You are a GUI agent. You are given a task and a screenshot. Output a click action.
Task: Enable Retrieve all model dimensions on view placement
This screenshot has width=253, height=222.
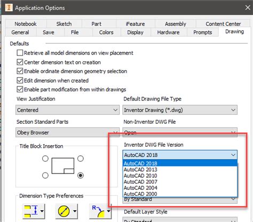click(20, 53)
